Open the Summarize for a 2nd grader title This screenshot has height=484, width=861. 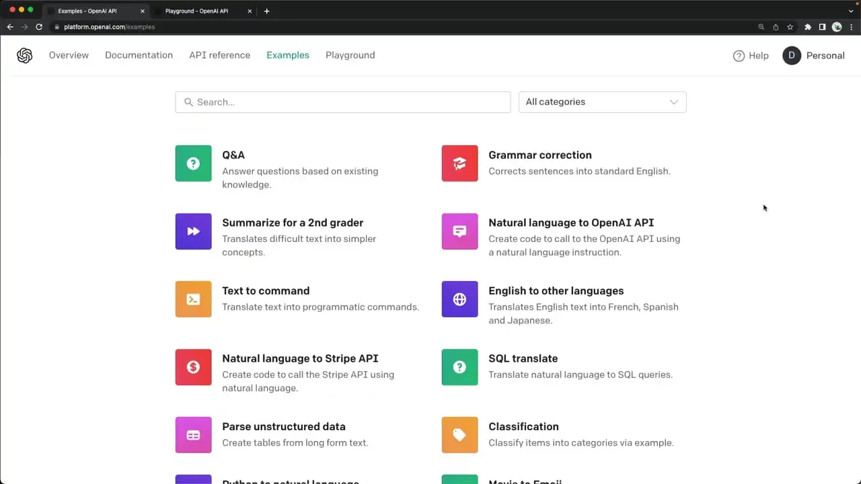coord(293,223)
